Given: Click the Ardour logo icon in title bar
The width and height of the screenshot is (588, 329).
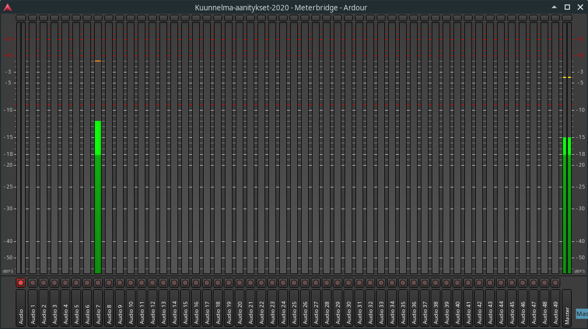Looking at the screenshot, I should 7,7.
